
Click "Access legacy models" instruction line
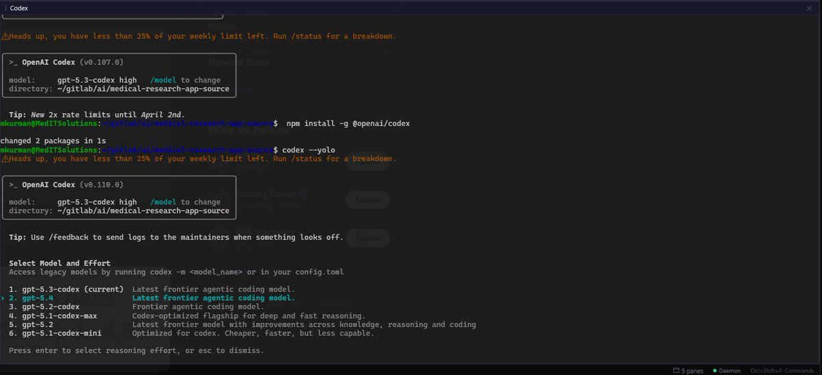tap(176, 272)
